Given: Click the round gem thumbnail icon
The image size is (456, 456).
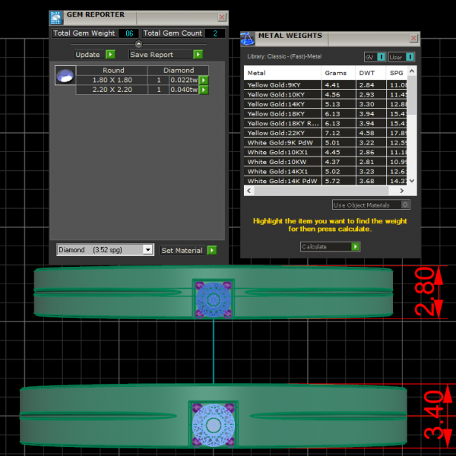Looking at the screenshot, I should (66, 74).
